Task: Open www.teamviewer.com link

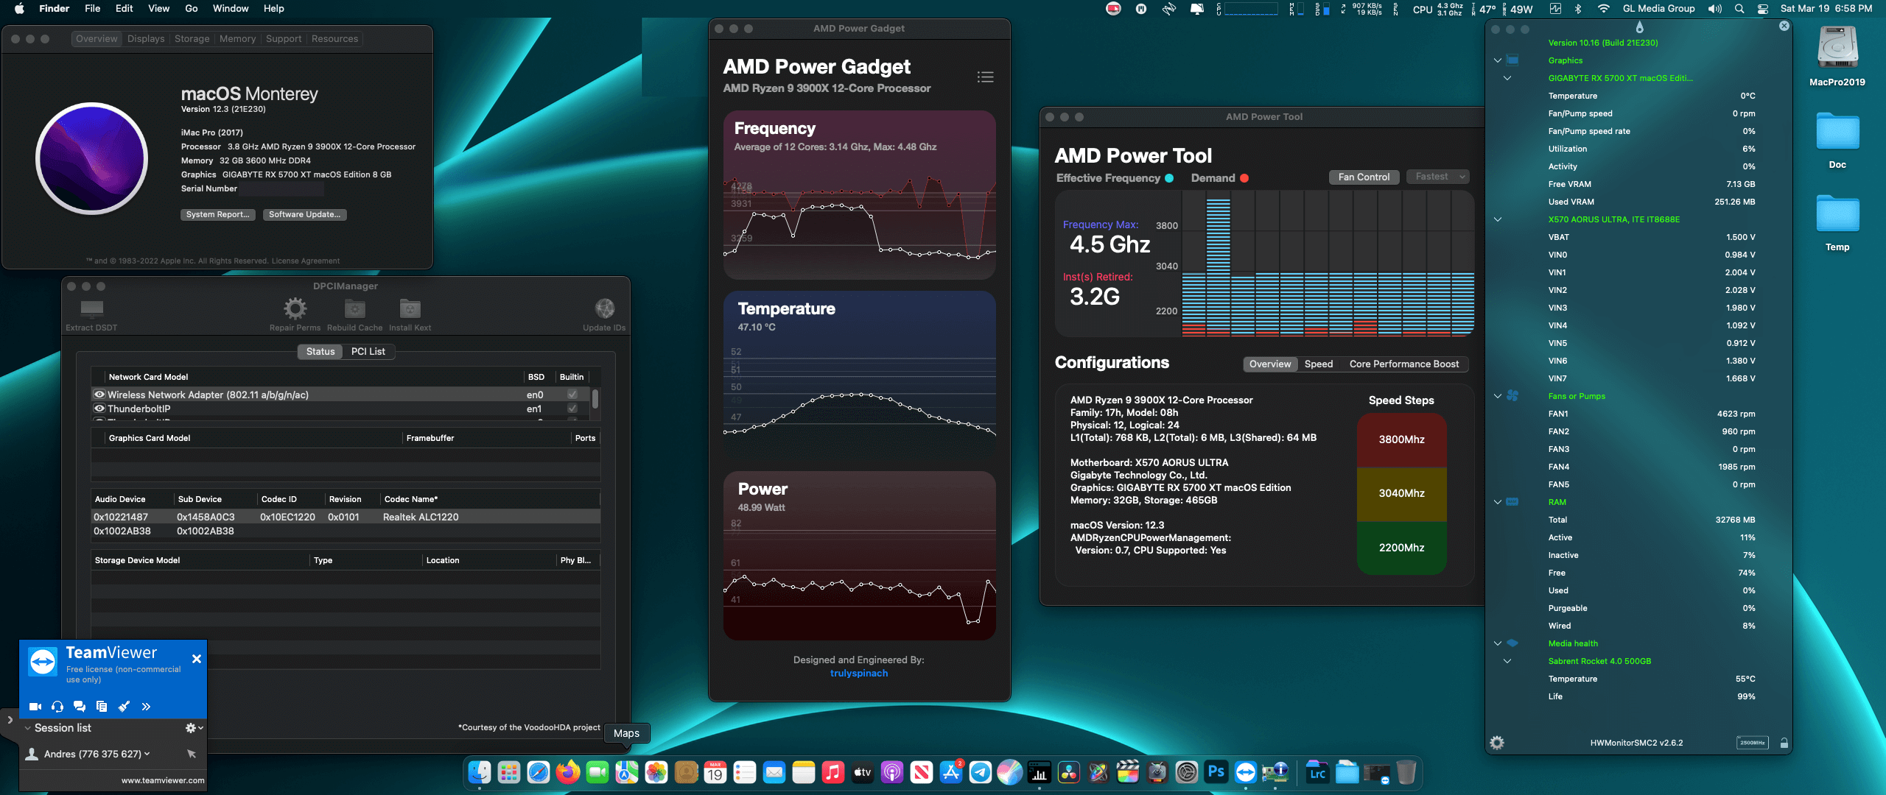Action: [163, 780]
